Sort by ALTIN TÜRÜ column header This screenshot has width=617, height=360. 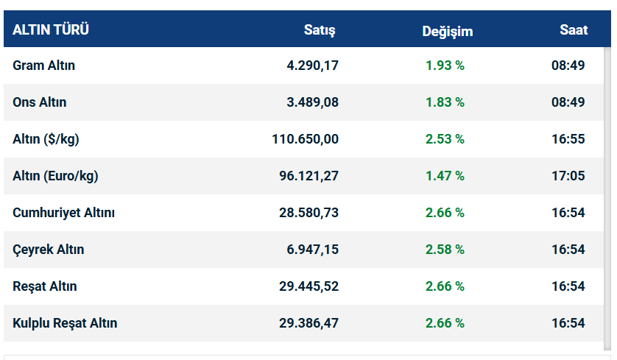51,30
